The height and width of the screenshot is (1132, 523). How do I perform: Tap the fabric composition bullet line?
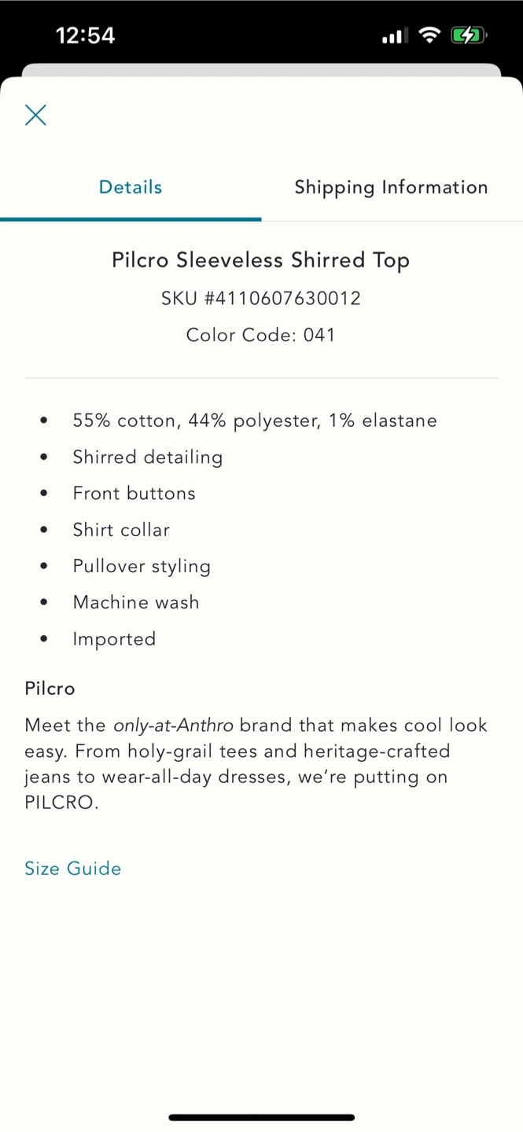point(254,421)
